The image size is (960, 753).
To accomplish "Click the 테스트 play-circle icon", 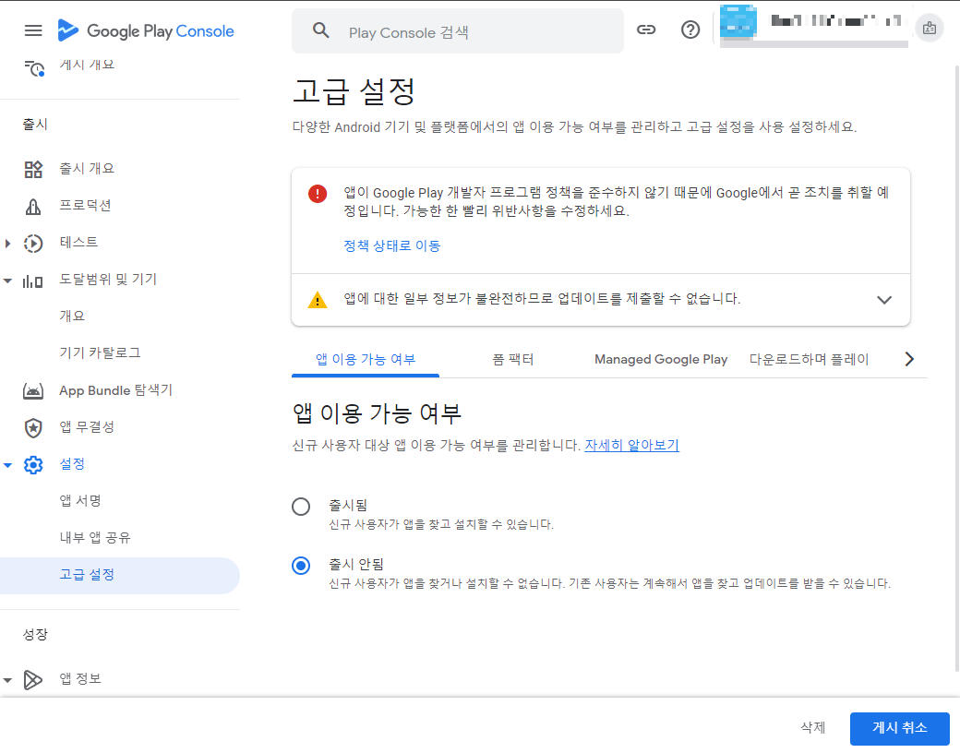I will [x=33, y=243].
